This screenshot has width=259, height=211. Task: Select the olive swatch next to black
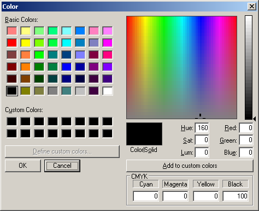(26, 91)
